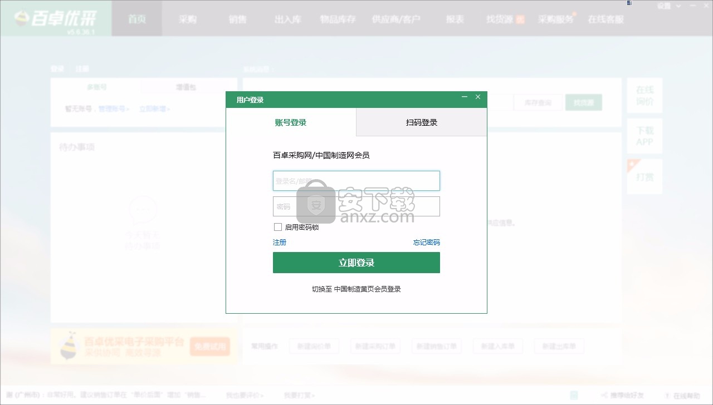Image resolution: width=713 pixels, height=405 pixels.
Task: Open the 管理账号 link
Action: 114,109
